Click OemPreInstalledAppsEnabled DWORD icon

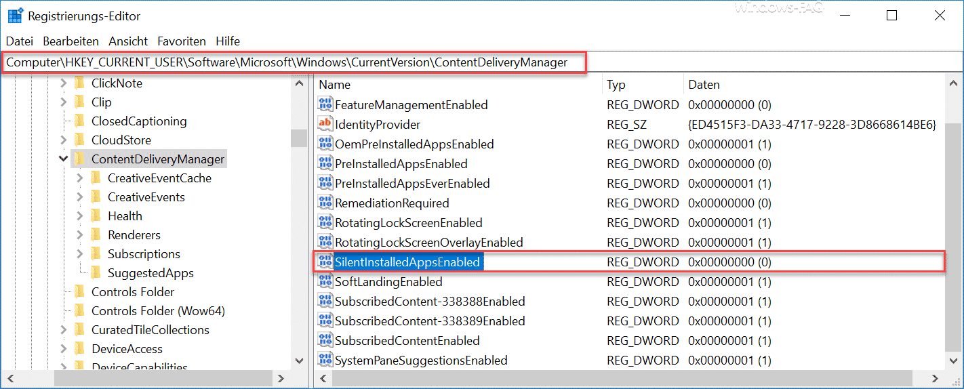pyautogui.click(x=325, y=144)
